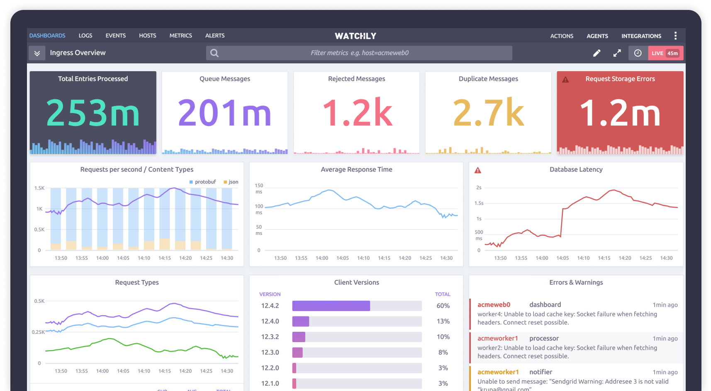This screenshot has height=391, width=711.
Task: Click the acmeweb0 host link
Action: (x=494, y=305)
